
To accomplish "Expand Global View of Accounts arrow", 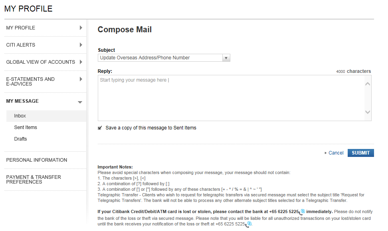I will coord(81,62).
